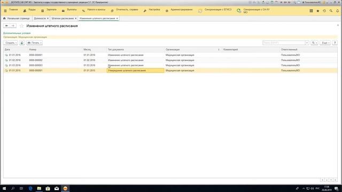Open help with the question mark button
This screenshot has height=192, width=342.
(x=335, y=43)
